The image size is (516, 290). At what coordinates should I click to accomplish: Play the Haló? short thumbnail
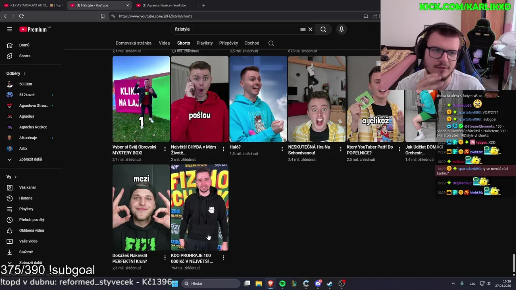click(x=258, y=99)
